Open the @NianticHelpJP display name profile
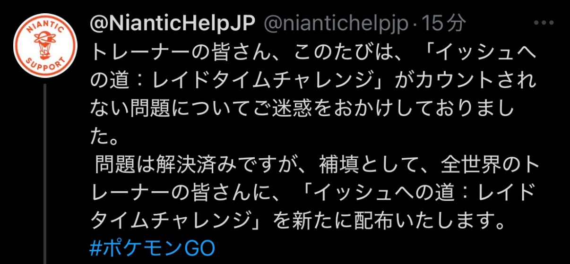This screenshot has height=264, width=570. point(173,23)
